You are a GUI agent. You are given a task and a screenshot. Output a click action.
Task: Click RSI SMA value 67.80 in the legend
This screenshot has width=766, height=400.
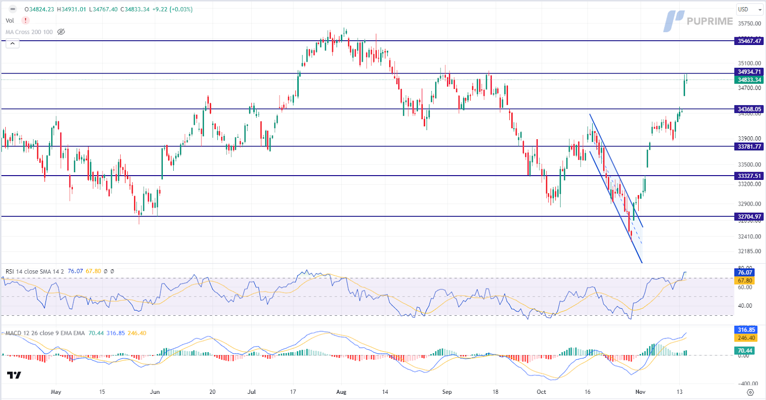coord(93,271)
